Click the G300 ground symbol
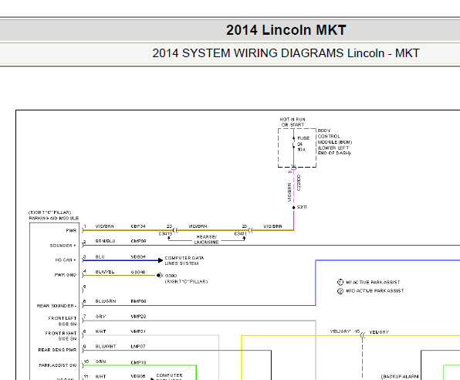This screenshot has height=380, width=460. (x=159, y=275)
